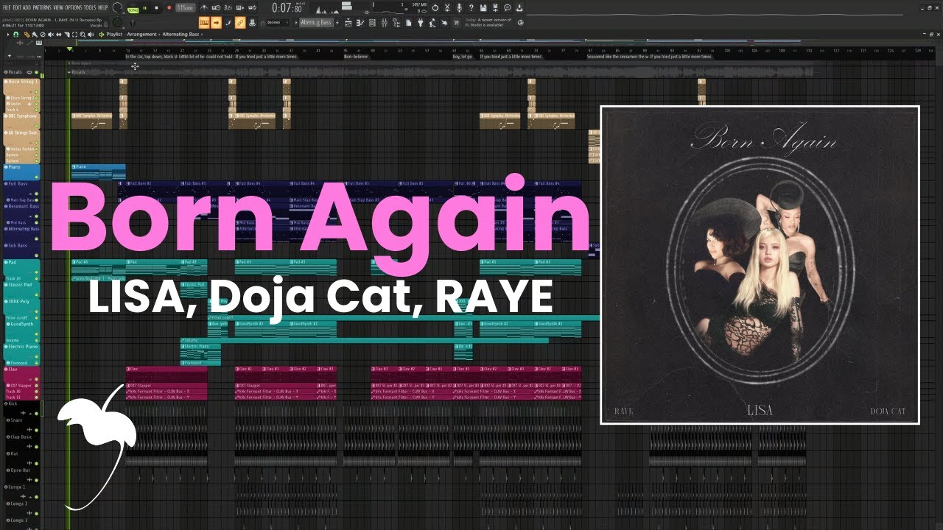Image resolution: width=943 pixels, height=530 pixels.
Task: Open the OPTIONS menu
Action: pos(74,7)
